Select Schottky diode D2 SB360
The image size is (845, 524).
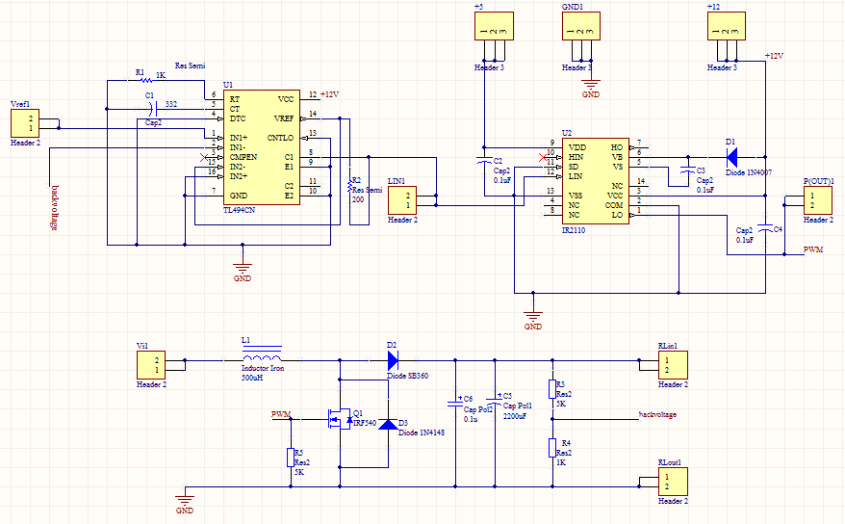tap(392, 360)
